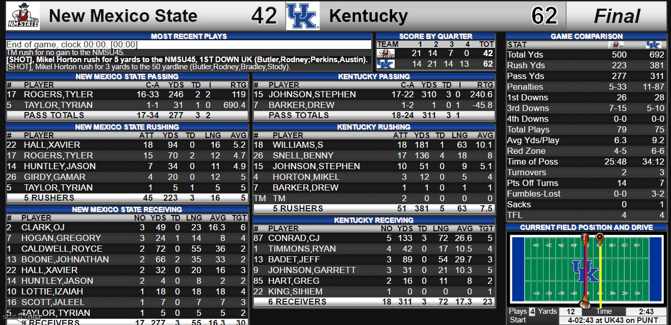Click the orange location pin on field
Image resolution: width=671 pixels, height=325 pixels.
(600, 238)
